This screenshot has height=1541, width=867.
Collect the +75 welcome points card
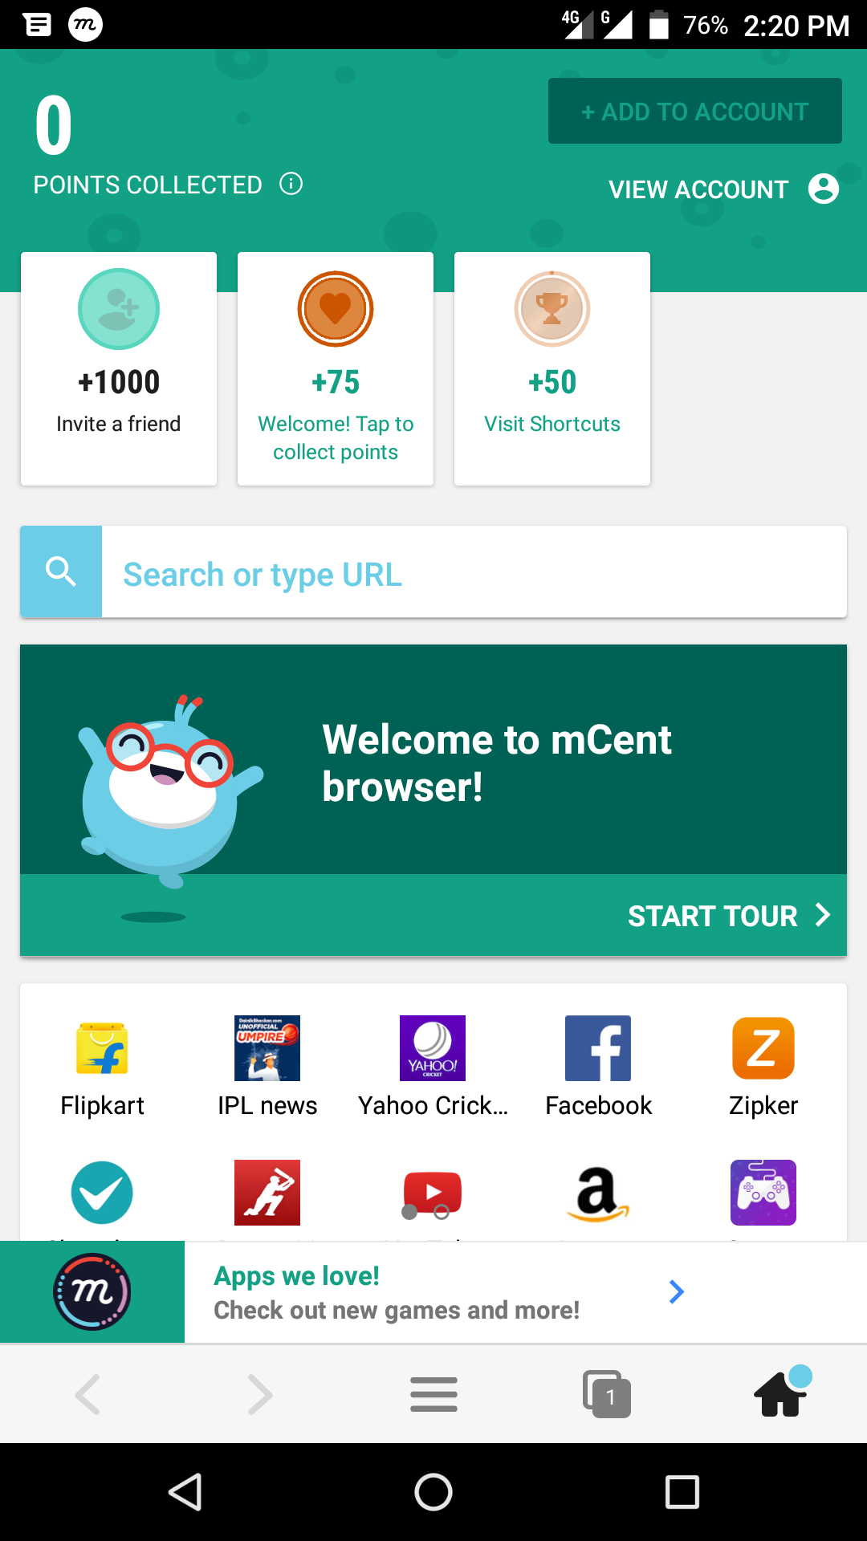tap(336, 368)
